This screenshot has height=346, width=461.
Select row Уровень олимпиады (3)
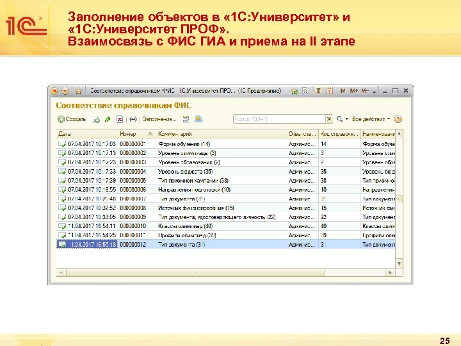tap(226, 153)
